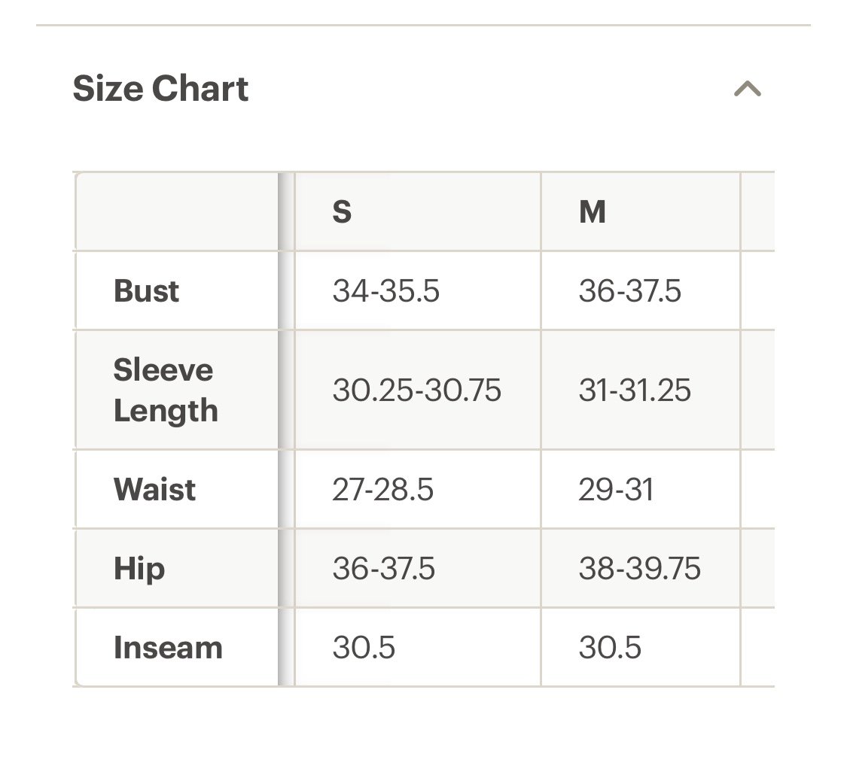Click the Inseam row label

coord(168,647)
